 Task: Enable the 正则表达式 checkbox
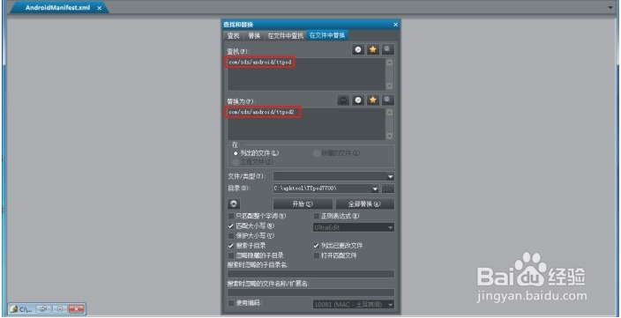point(317,216)
